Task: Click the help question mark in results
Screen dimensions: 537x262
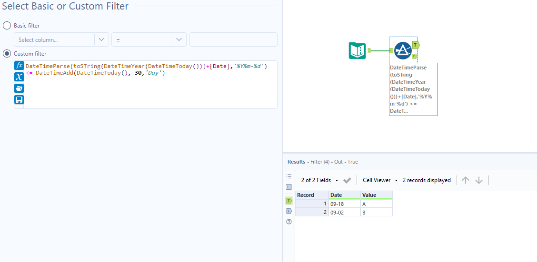Action: click(x=288, y=222)
